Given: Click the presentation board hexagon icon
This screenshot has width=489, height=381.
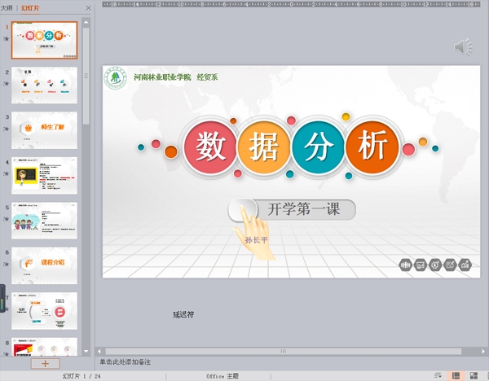Looking at the screenshot, I should (421, 265).
